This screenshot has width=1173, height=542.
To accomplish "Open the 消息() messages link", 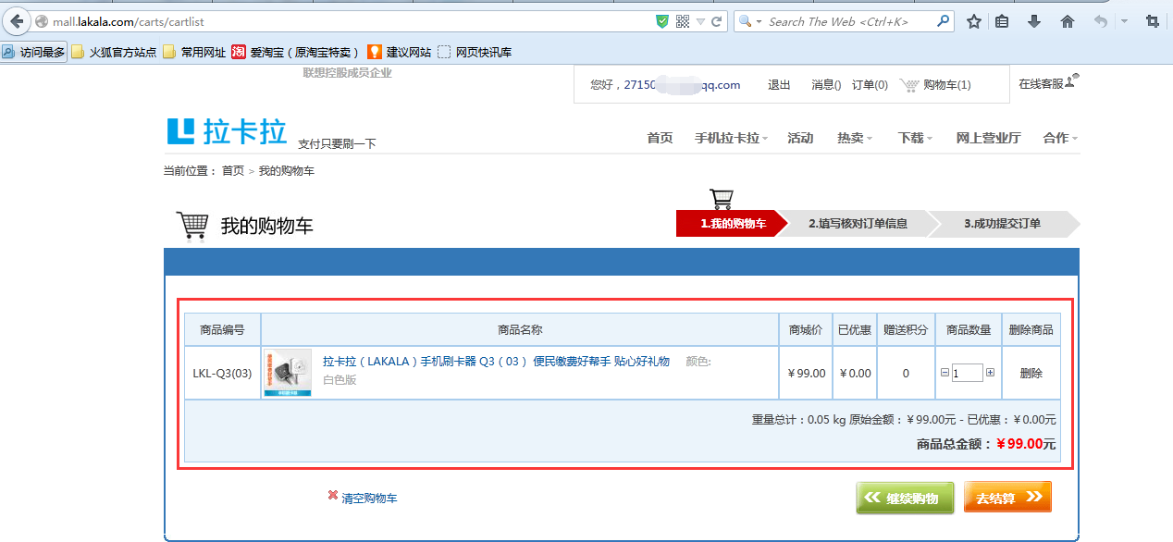I will [x=826, y=85].
